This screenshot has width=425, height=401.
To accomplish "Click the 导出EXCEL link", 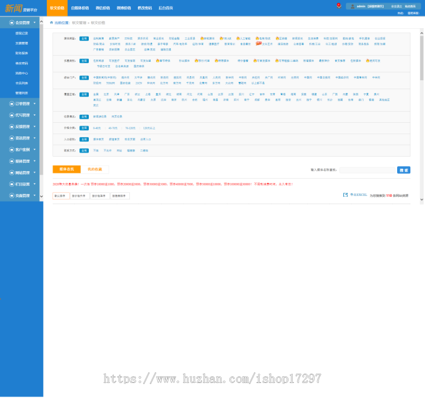I will pyautogui.click(x=358, y=195).
